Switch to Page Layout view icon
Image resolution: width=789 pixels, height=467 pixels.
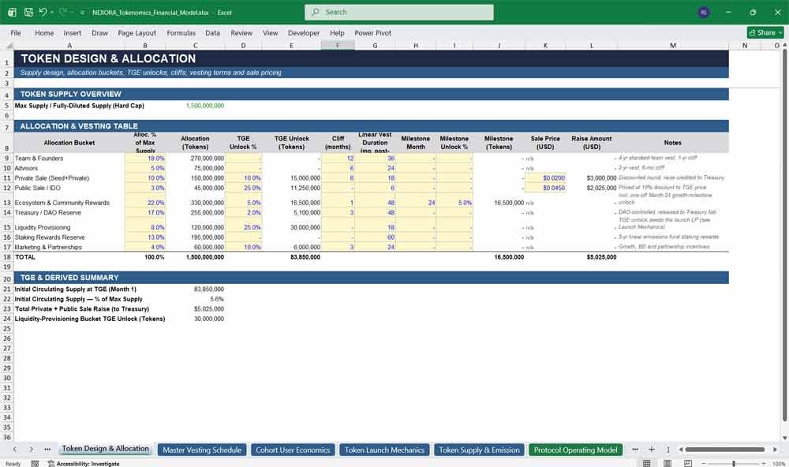coord(667,463)
